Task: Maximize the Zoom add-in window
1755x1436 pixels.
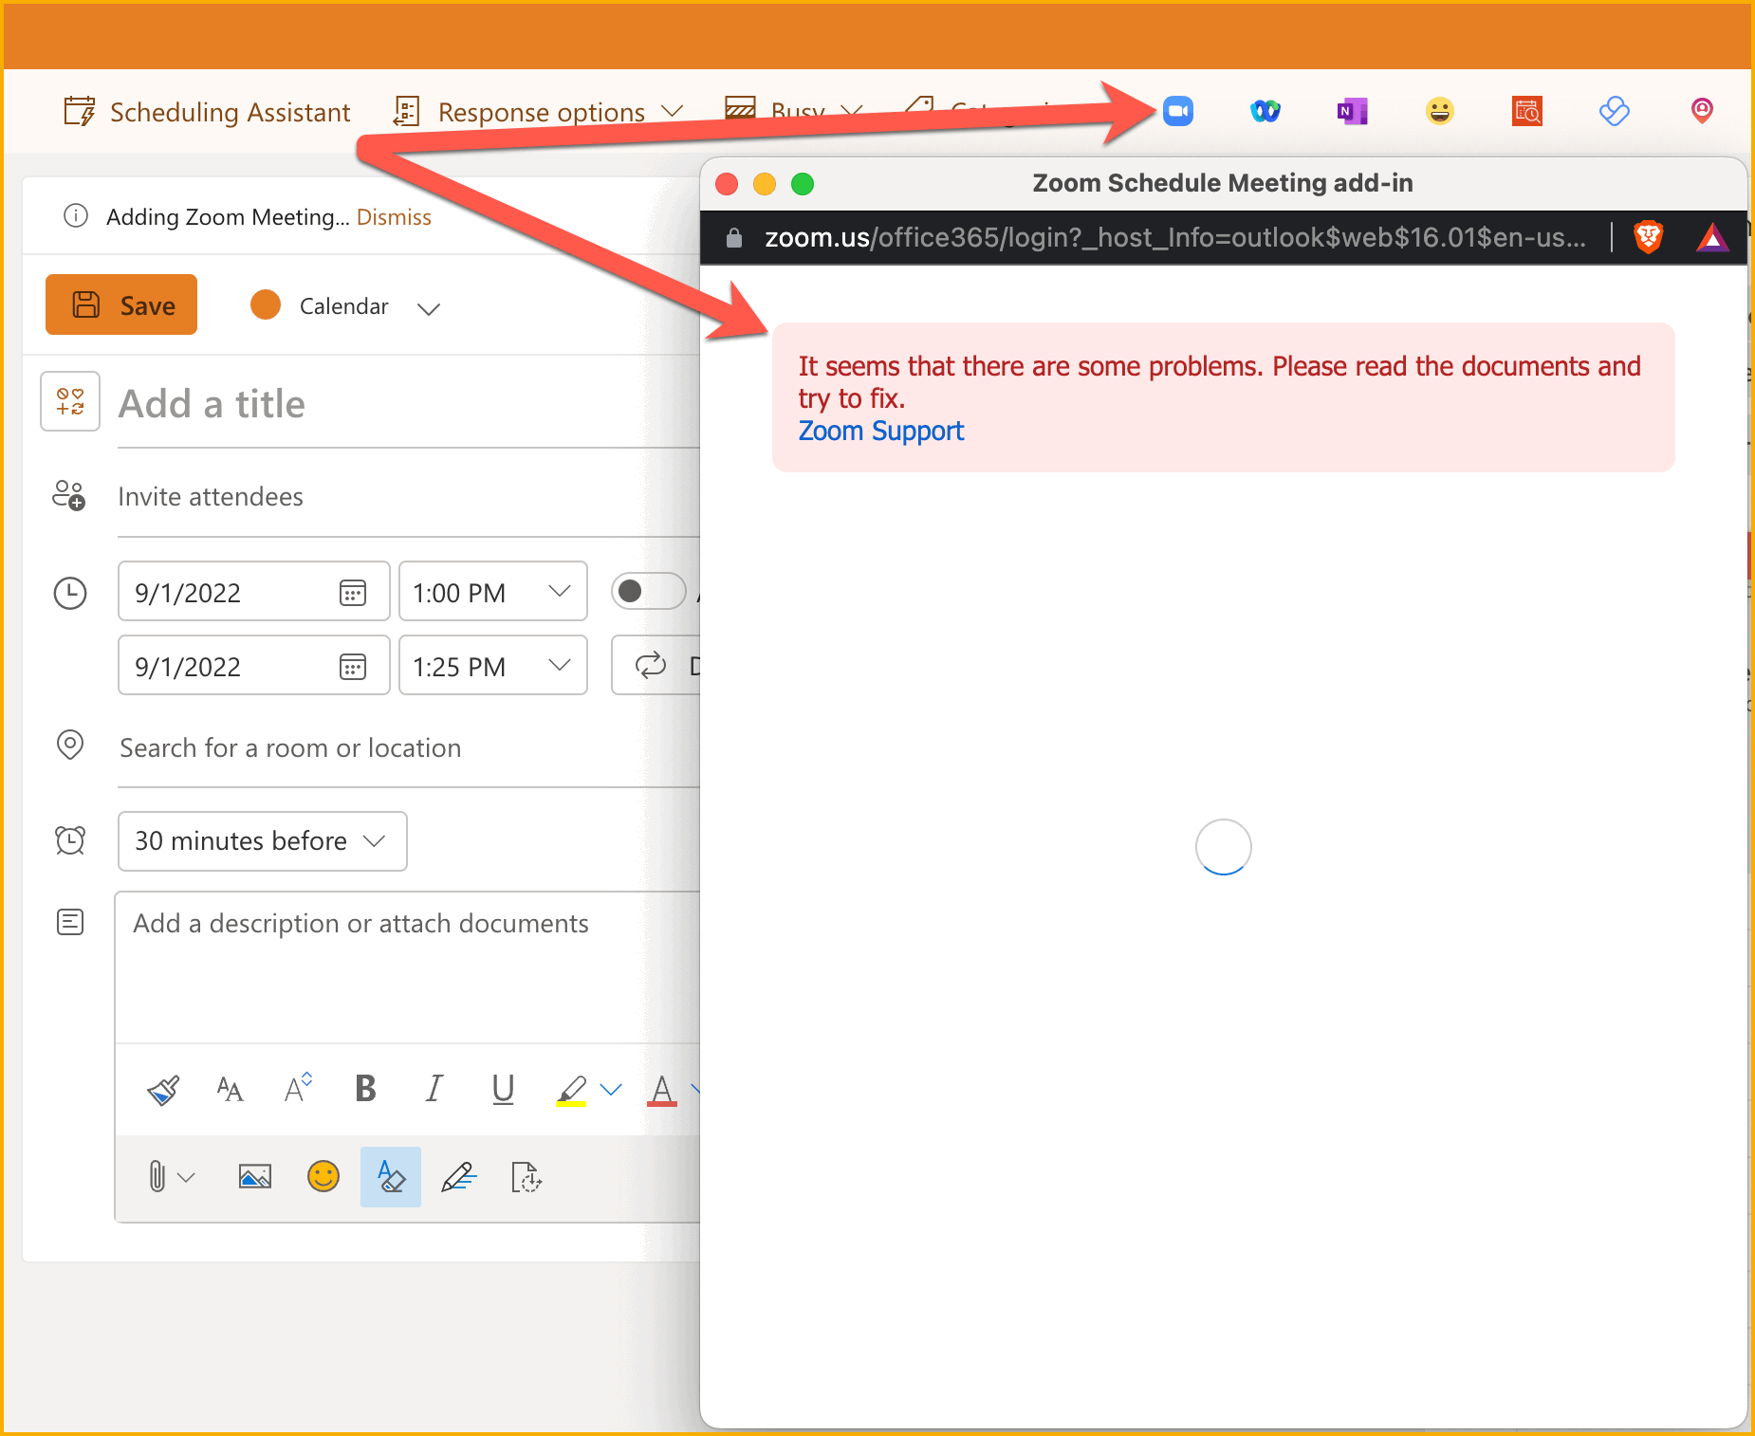Action: coord(803,183)
